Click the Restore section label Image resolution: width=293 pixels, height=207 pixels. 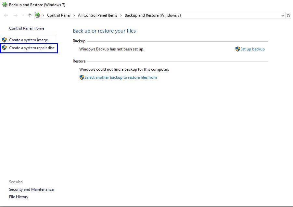(x=79, y=61)
